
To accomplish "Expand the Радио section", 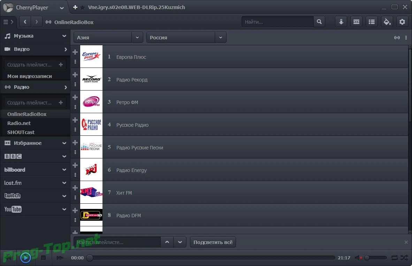I will [35, 87].
